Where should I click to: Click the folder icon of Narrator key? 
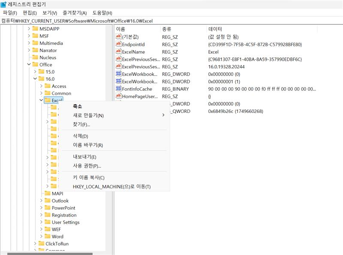pyautogui.click(x=35, y=50)
